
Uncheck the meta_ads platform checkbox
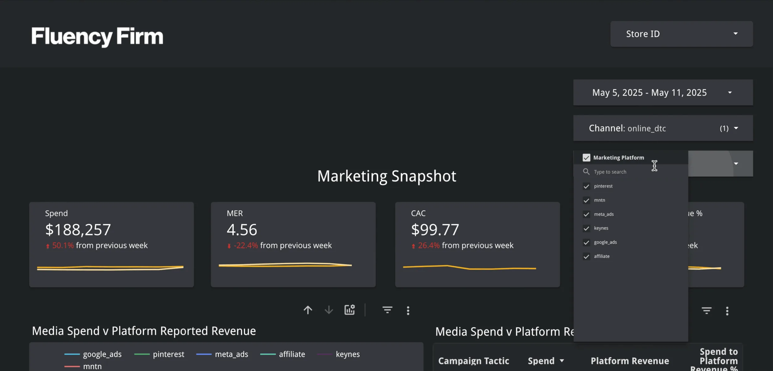click(586, 214)
